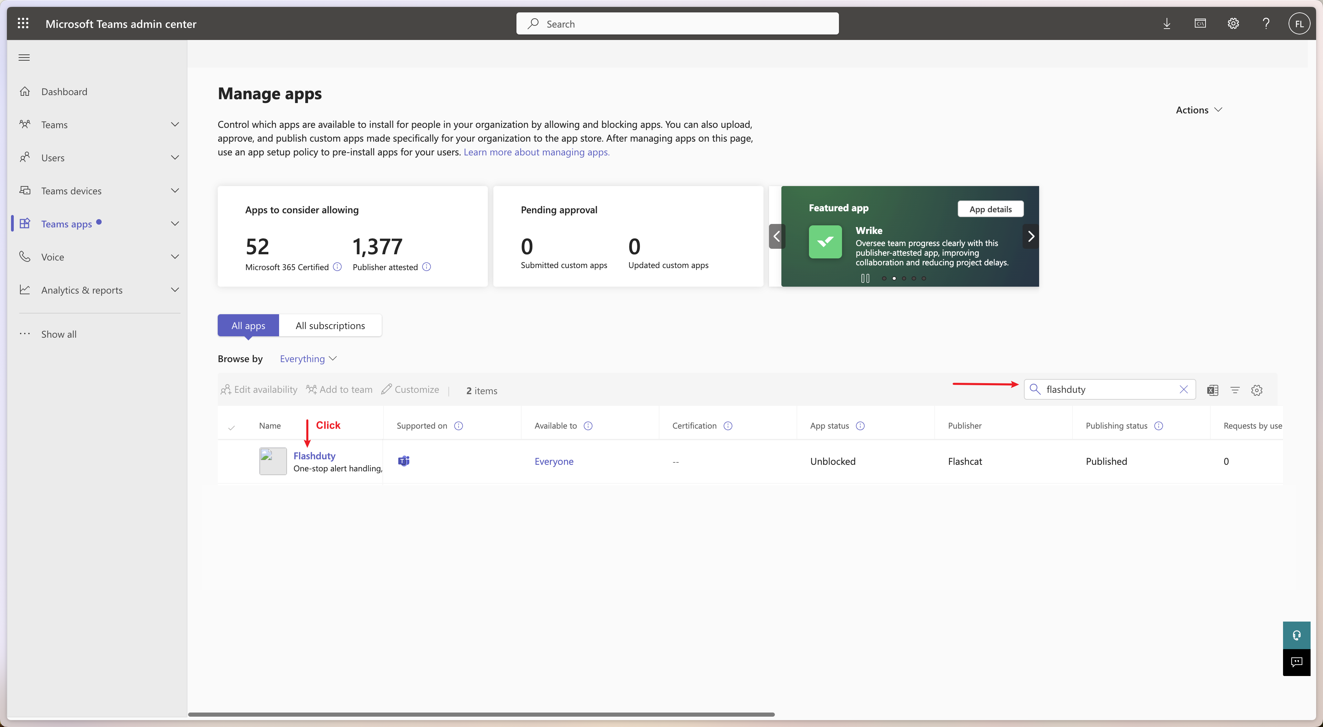Viewport: 1323px width, 727px height.
Task: Click the Published status cell
Action: (x=1106, y=461)
